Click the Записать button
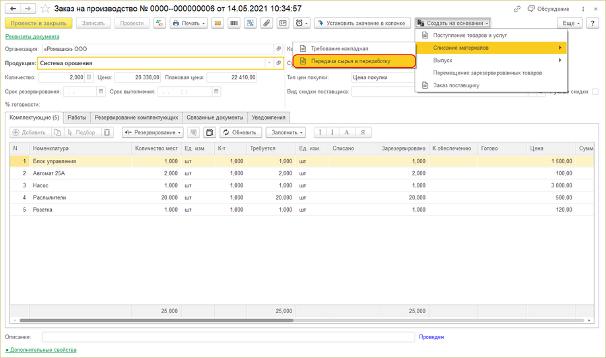The height and width of the screenshot is (358, 606). click(93, 23)
